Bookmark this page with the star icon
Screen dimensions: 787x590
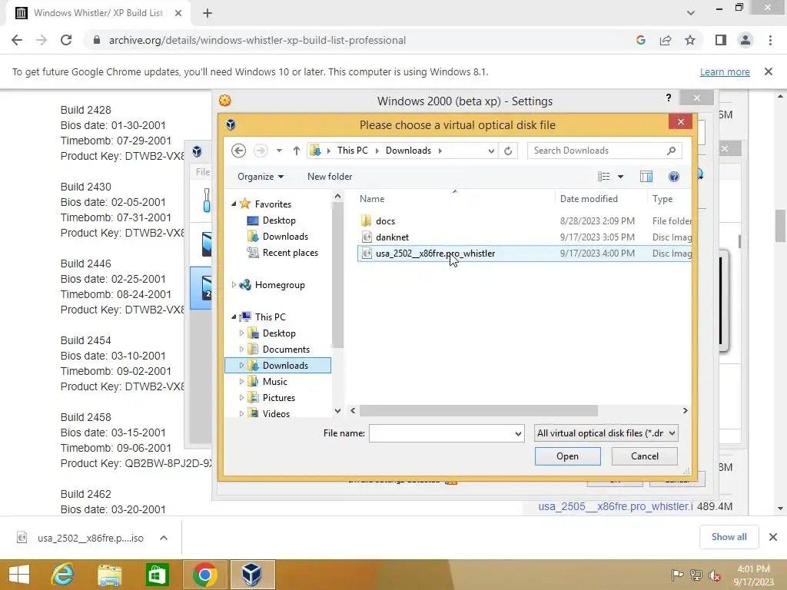click(x=690, y=40)
